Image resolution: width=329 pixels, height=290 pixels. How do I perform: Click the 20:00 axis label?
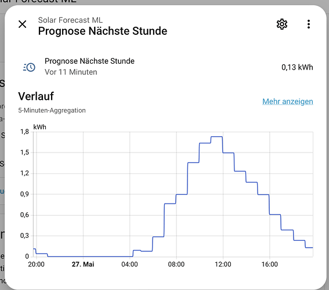[x=37, y=264]
